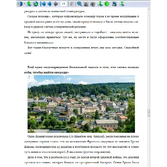Open settings via the green gear icon
Image resolution: width=167 pixels, height=167 pixels.
[x=107, y=4]
